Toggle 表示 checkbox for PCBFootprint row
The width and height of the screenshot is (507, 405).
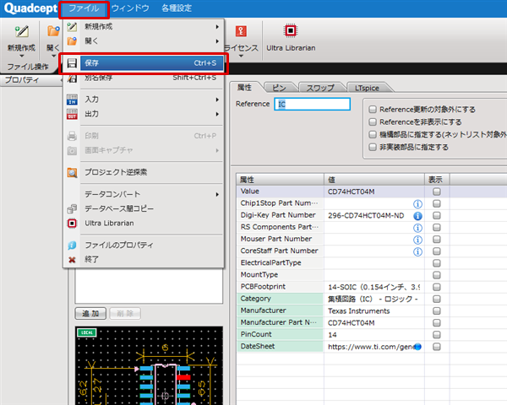(x=437, y=287)
